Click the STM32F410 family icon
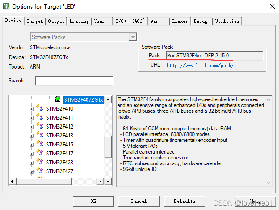The height and width of the screenshot is (210, 279). (39, 107)
